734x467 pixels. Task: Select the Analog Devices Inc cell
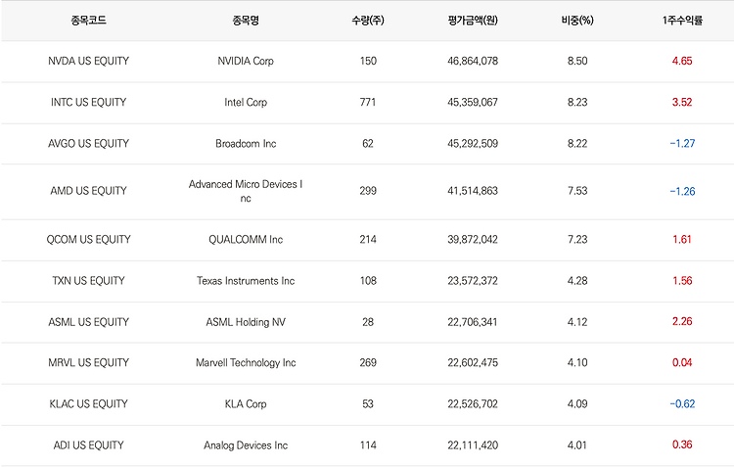click(246, 445)
